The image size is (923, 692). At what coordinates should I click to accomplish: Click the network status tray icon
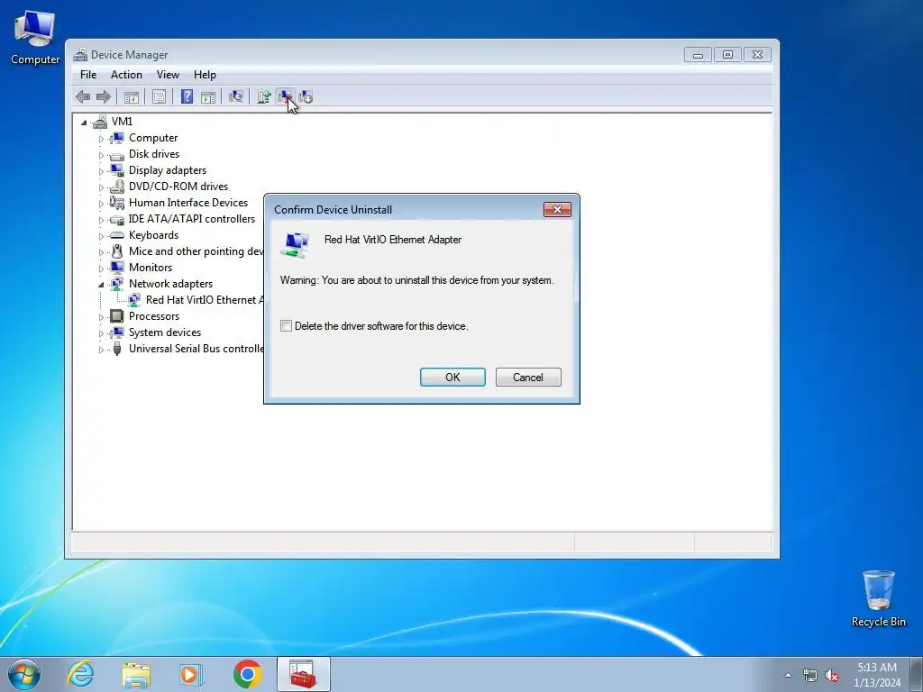(x=810, y=675)
